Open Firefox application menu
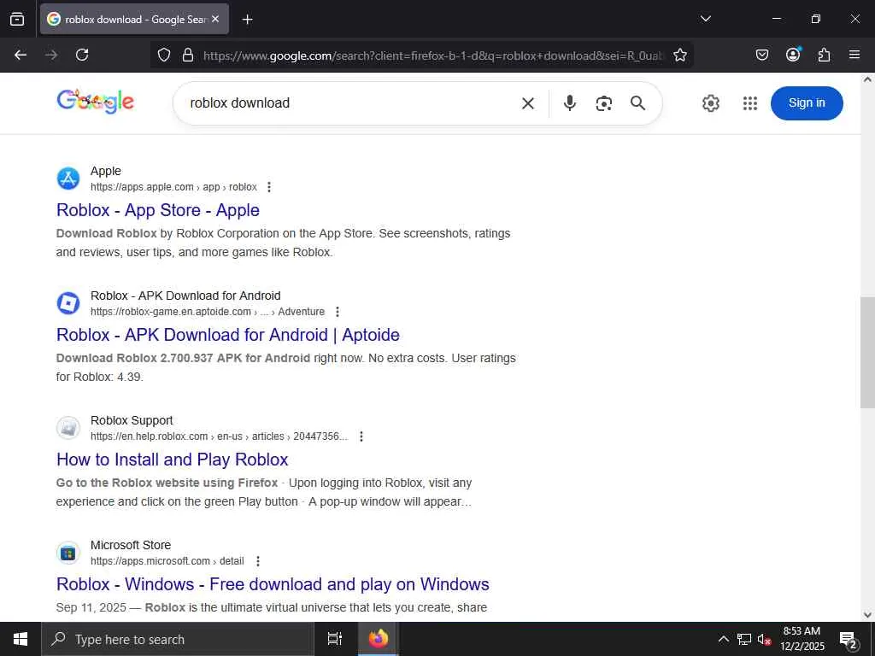Viewport: 875px width, 656px height. click(854, 55)
